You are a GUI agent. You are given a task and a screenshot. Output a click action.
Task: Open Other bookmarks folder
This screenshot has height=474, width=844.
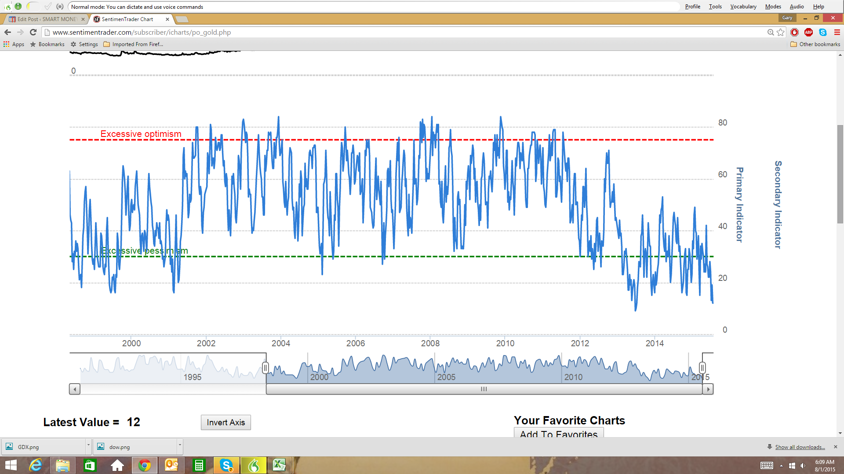coord(815,44)
